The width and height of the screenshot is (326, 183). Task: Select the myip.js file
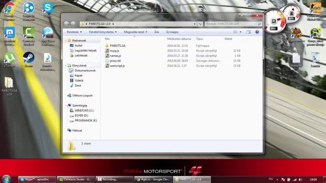tap(114, 51)
